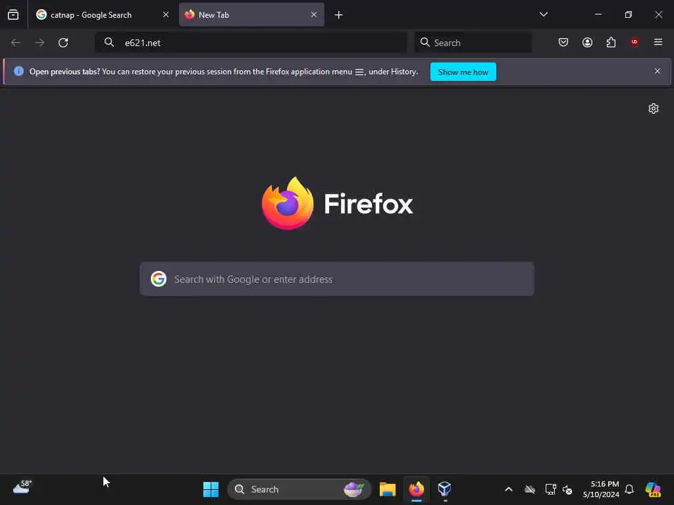Expand the list all tabs chevron

click(x=543, y=14)
